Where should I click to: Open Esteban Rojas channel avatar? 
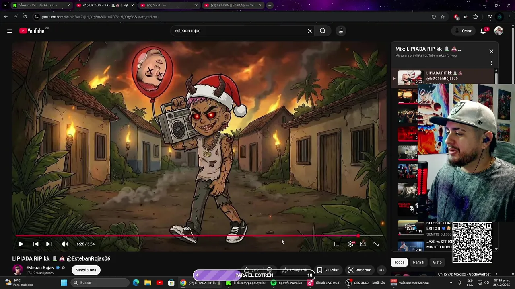pyautogui.click(x=18, y=270)
